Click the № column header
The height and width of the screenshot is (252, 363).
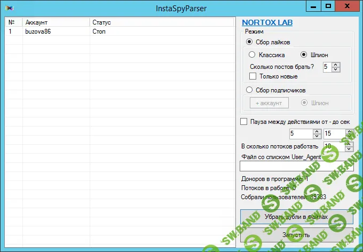click(x=14, y=22)
